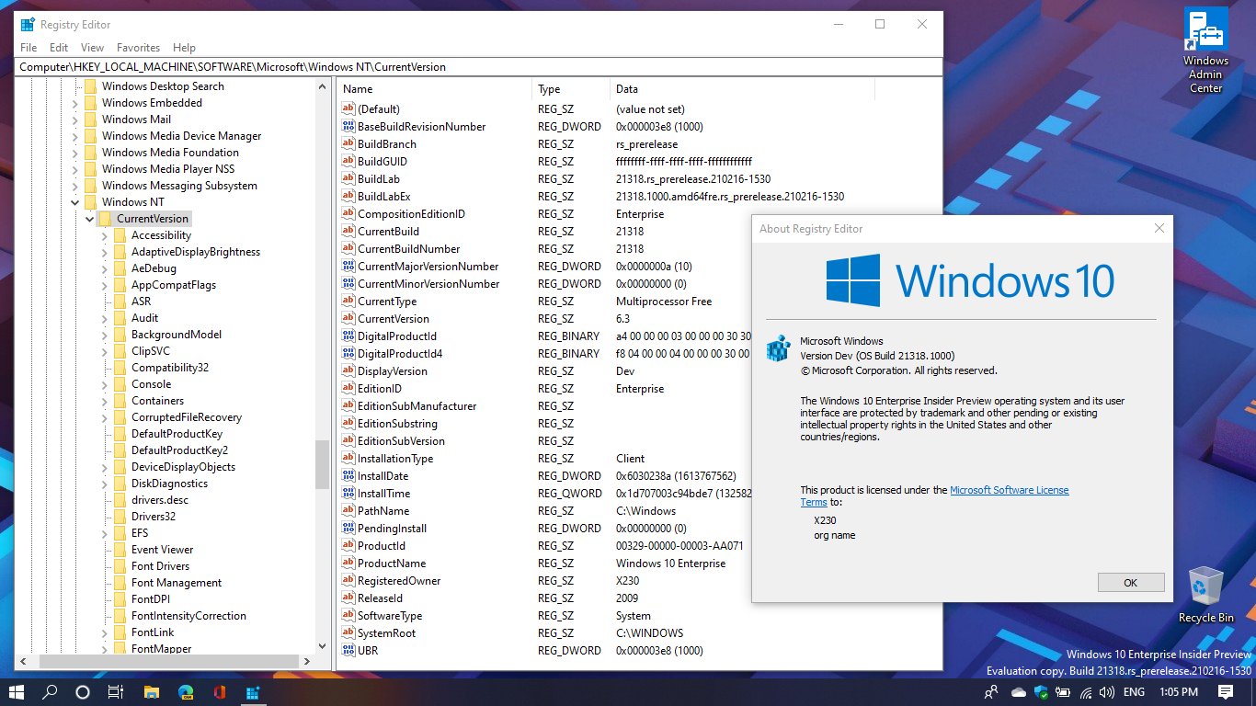The image size is (1256, 706).
Task: Select the RegisteredOwner value name
Action: pos(399,581)
